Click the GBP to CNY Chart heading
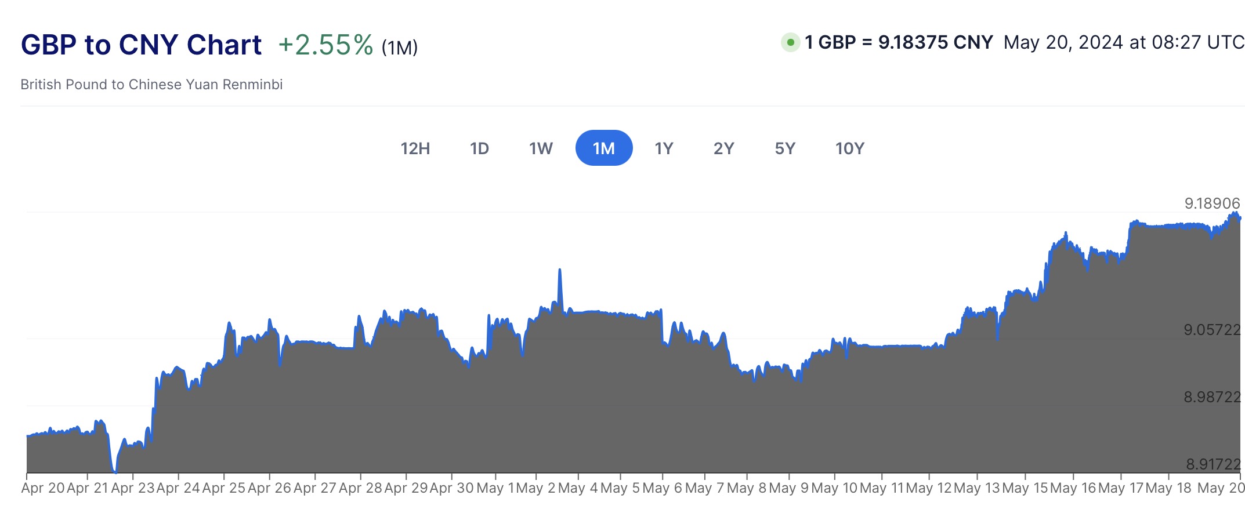The width and height of the screenshot is (1245, 524). (141, 45)
